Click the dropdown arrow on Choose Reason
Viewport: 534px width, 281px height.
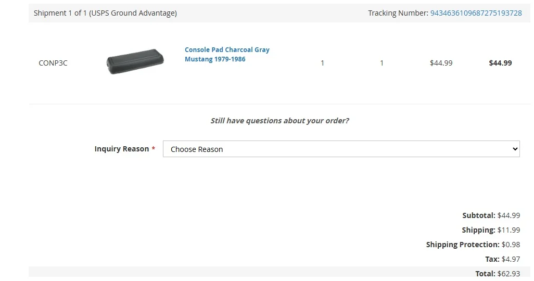[x=515, y=149]
